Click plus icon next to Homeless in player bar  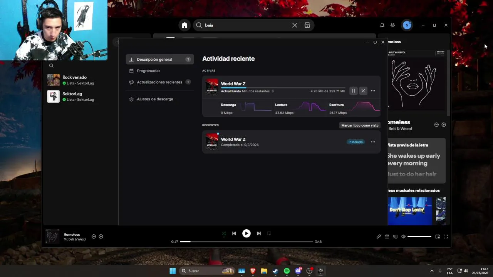101,237
